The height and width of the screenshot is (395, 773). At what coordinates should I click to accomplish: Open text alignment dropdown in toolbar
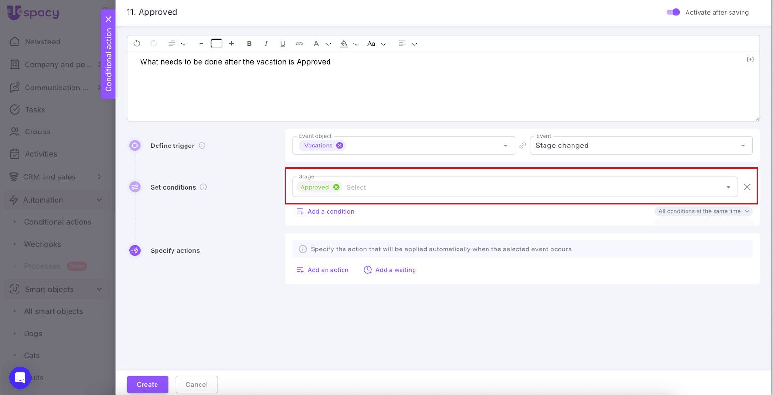[x=407, y=44]
